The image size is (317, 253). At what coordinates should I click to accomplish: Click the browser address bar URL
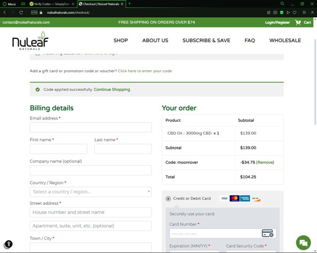tap(68, 12)
